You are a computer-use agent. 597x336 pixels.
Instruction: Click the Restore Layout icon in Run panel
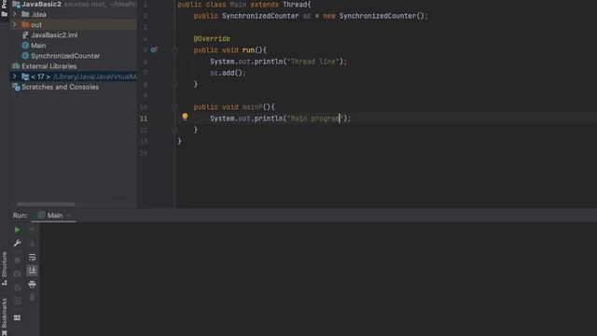tap(17, 317)
